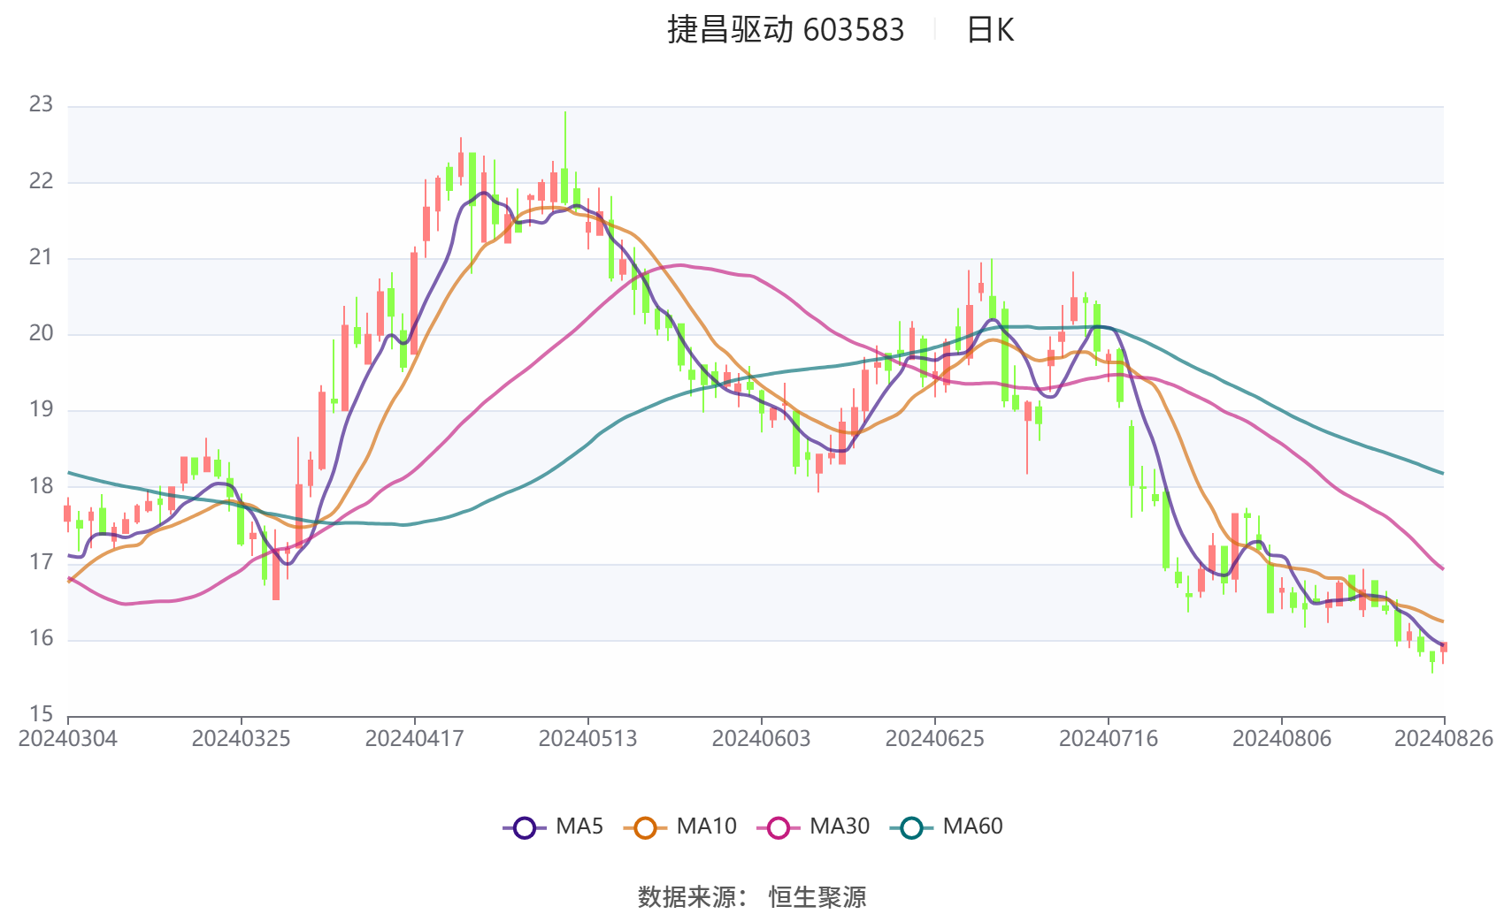Select the 日K label beside the title
Screen dimensions: 1504x914
990,30
